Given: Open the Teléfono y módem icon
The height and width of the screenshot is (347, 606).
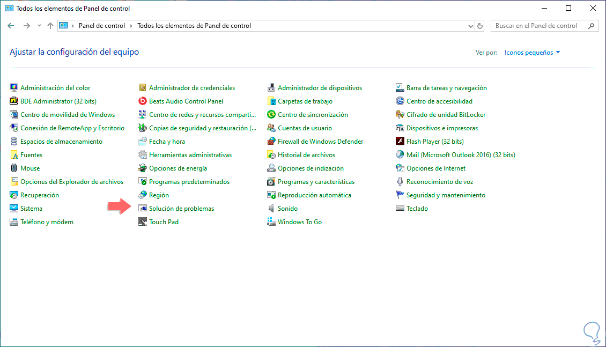Looking at the screenshot, I should [x=14, y=222].
